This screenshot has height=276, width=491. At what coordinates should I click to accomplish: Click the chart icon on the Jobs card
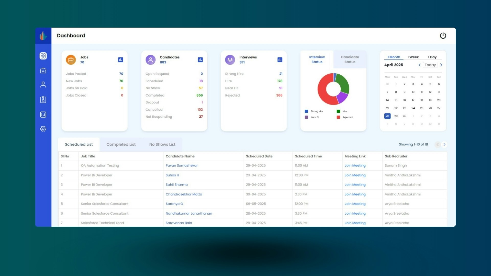click(x=120, y=60)
